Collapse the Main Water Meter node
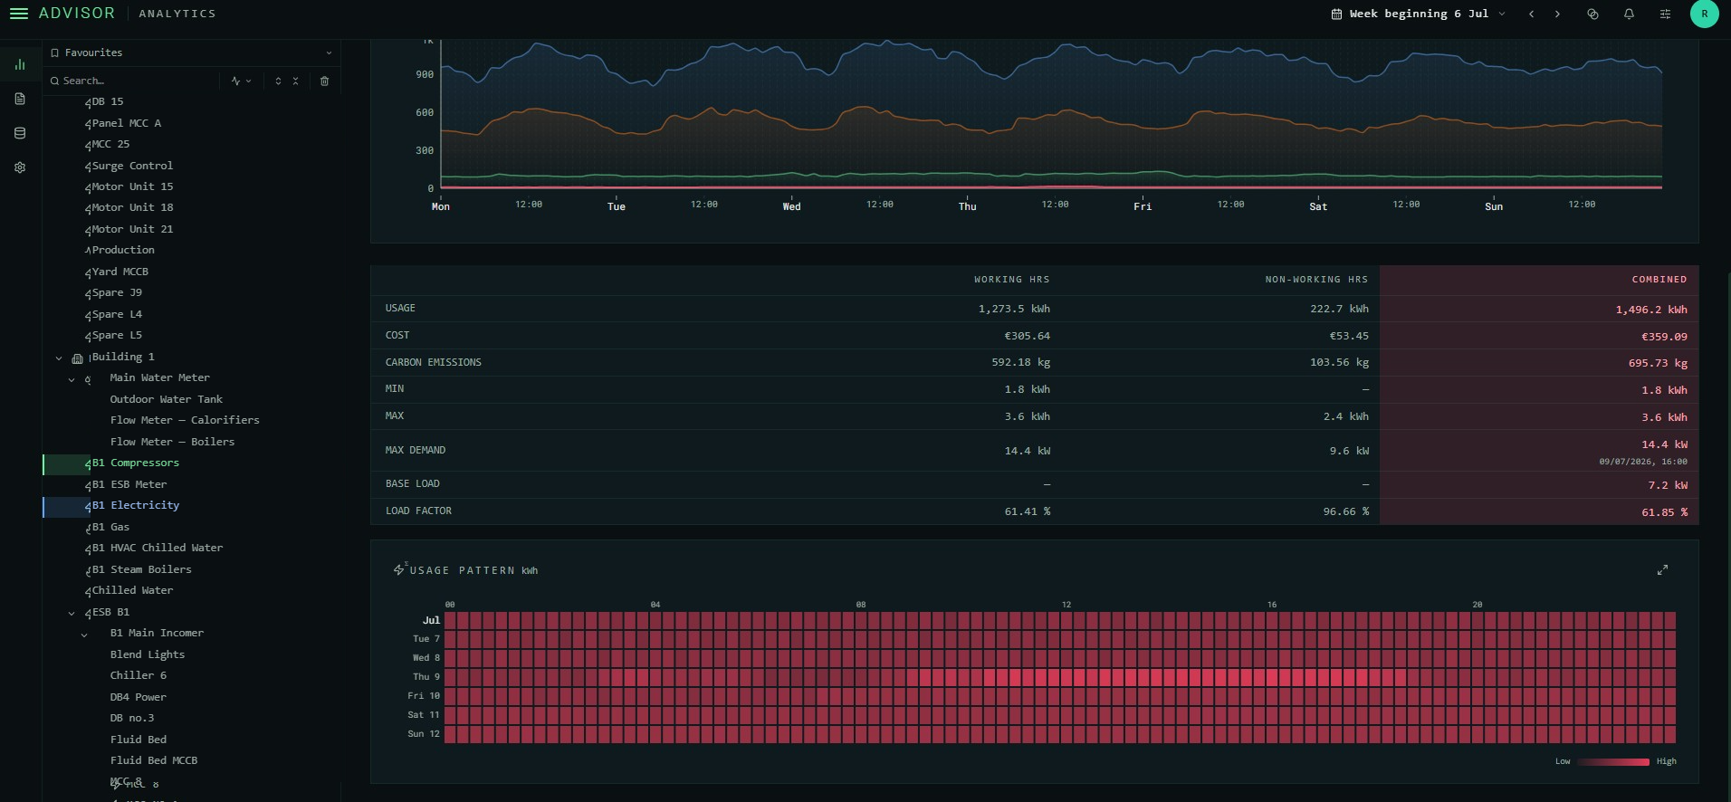 tap(72, 379)
